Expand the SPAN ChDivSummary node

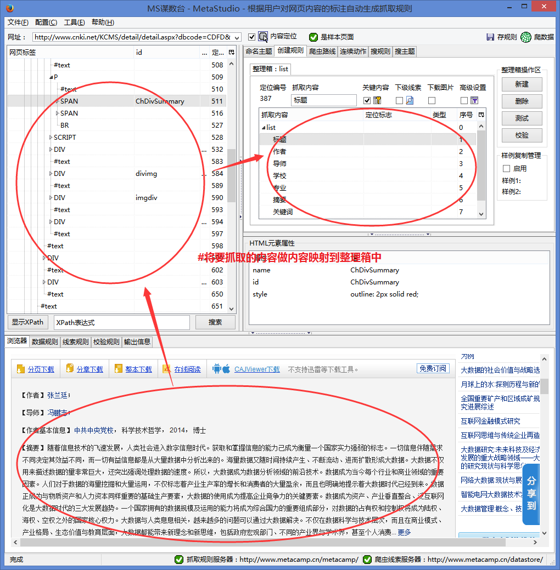tap(57, 101)
